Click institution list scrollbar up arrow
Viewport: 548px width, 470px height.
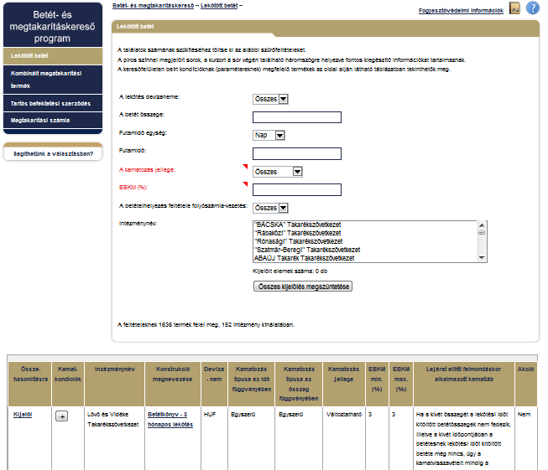[482, 225]
